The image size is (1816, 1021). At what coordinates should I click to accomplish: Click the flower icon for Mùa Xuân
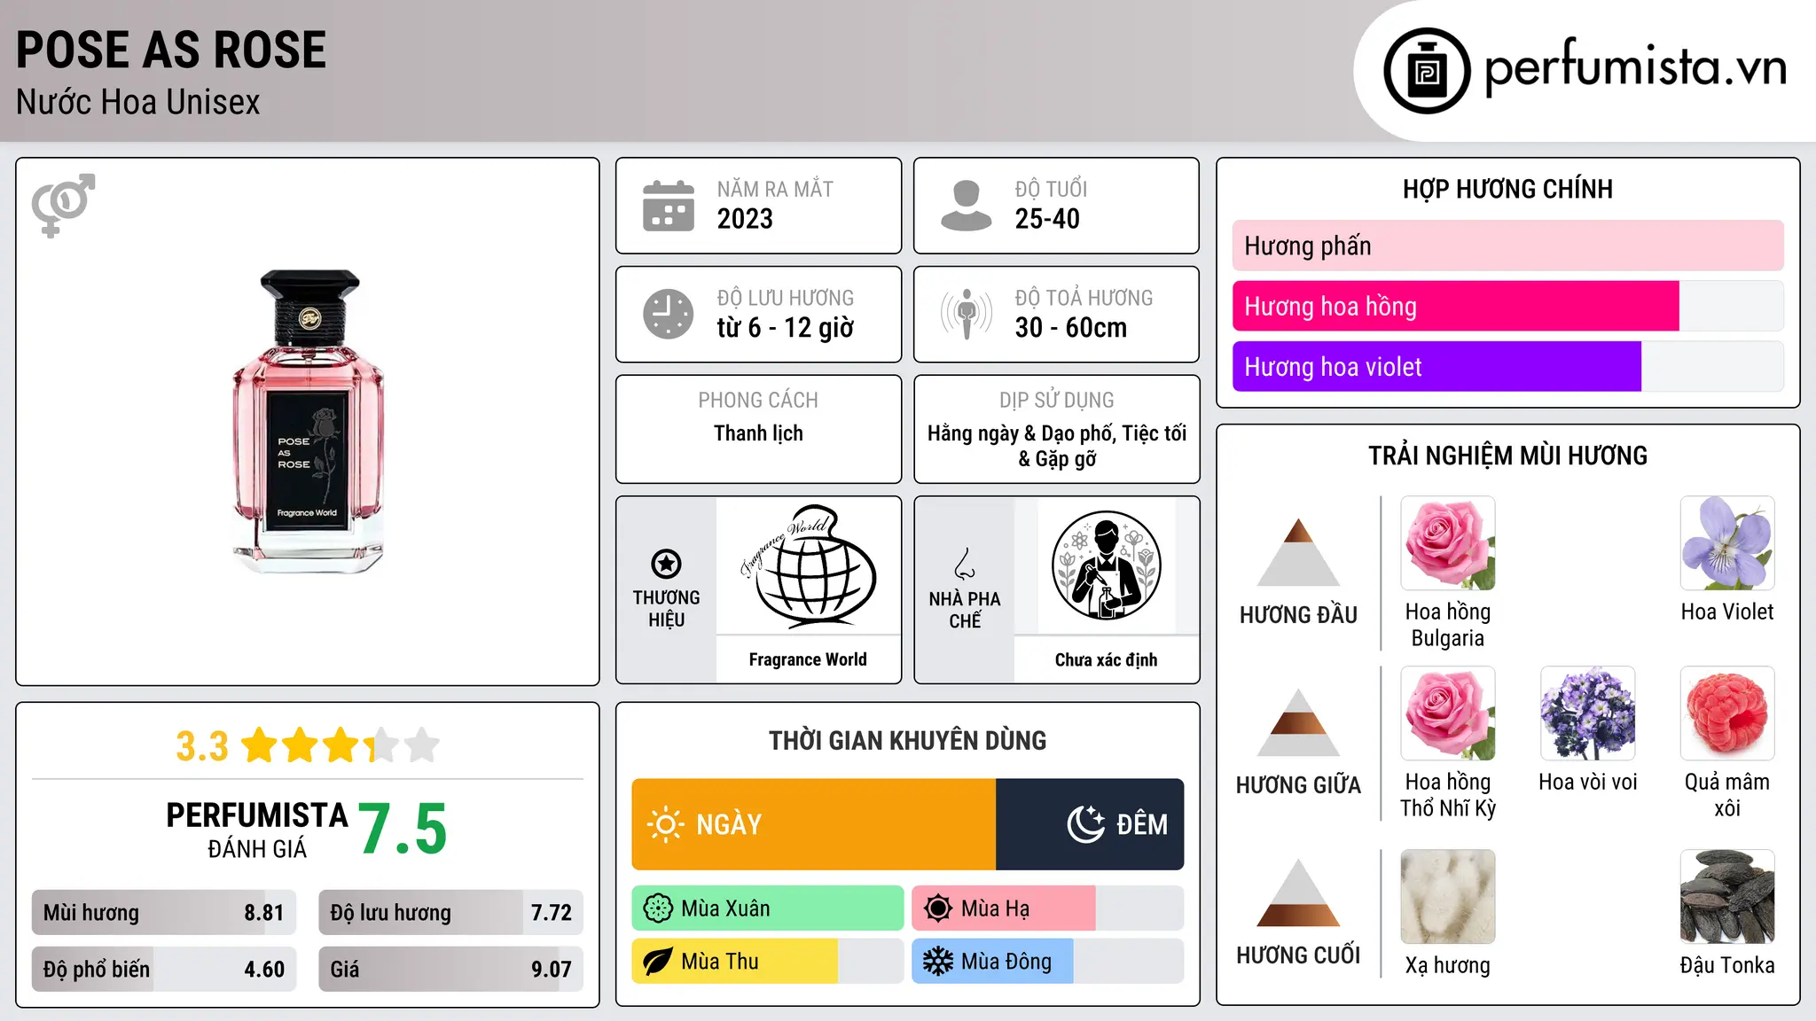(x=658, y=908)
